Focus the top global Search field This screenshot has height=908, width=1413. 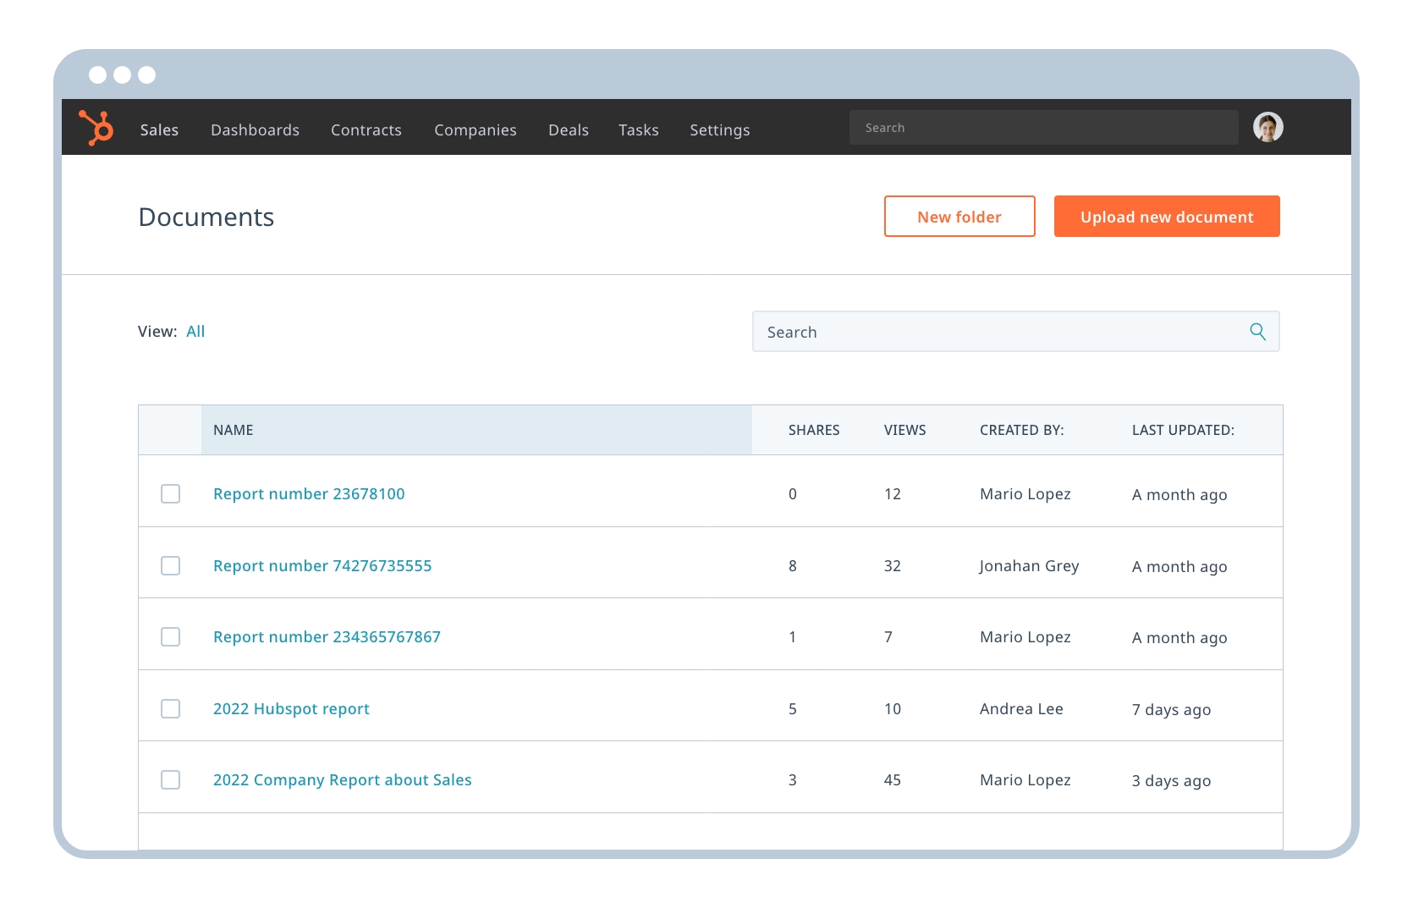click(x=1044, y=127)
